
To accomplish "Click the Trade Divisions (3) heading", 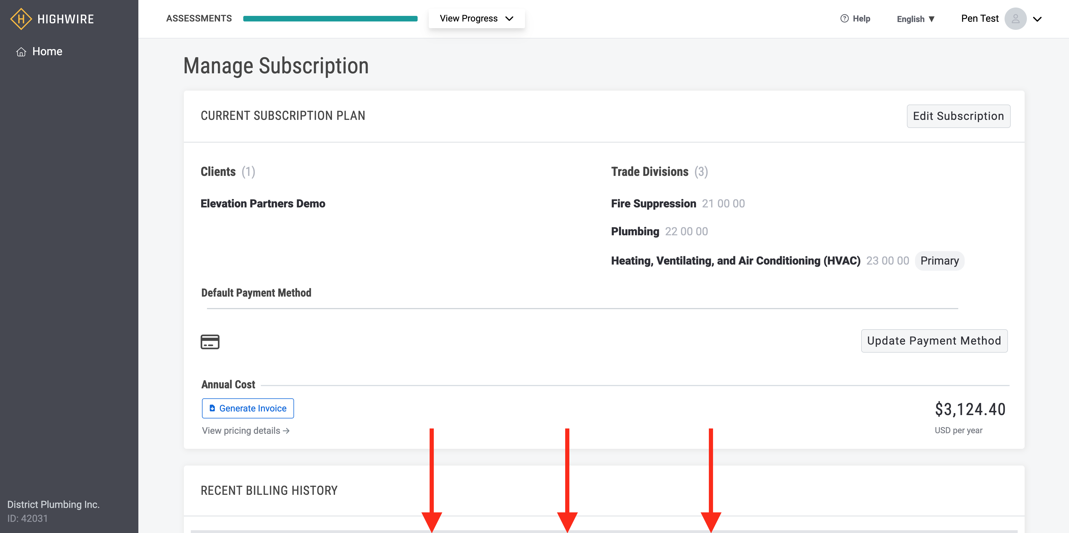I will (x=659, y=172).
